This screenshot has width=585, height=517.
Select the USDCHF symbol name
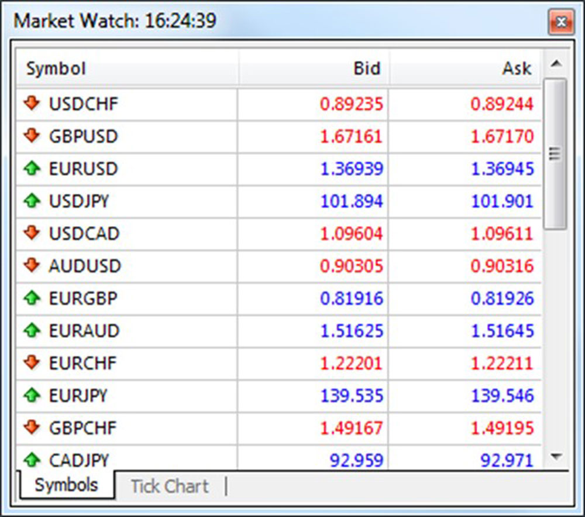[x=84, y=104]
